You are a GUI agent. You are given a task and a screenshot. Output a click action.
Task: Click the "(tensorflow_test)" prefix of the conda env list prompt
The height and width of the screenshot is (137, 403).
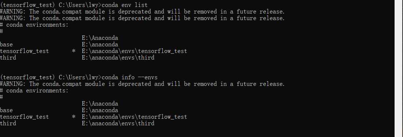coord(27,5)
